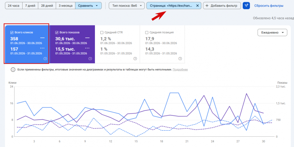Remove the Страница filter with X icon
Viewport: 294px width, 147px height.
pos(198,6)
